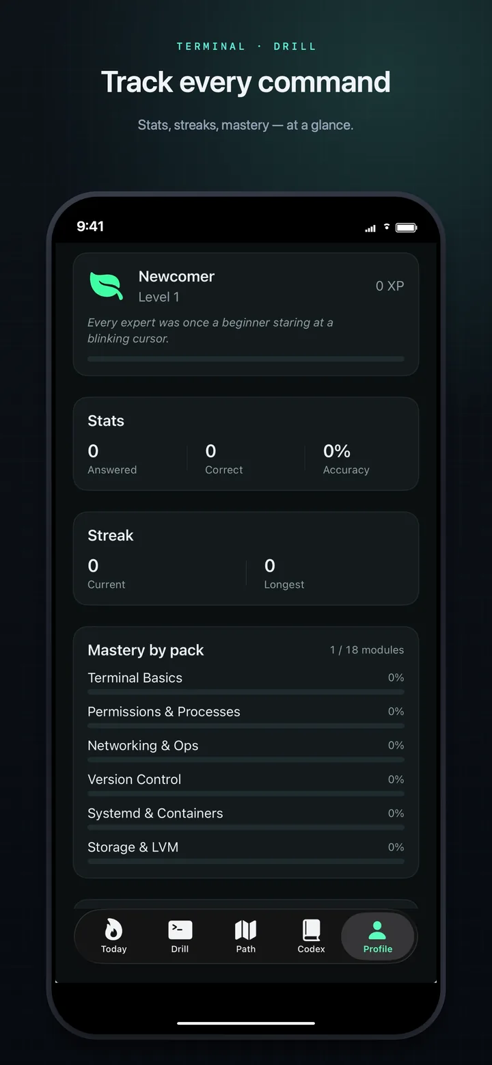Tap the XP progress bar under the quote

[x=246, y=359]
